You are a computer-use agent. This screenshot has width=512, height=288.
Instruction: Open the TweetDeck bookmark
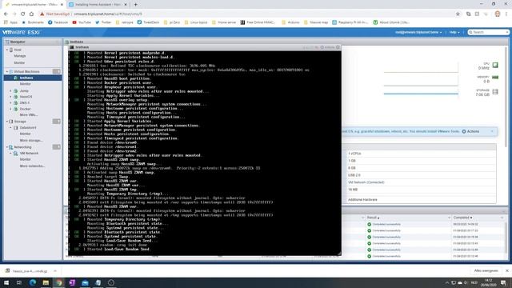click(148, 22)
